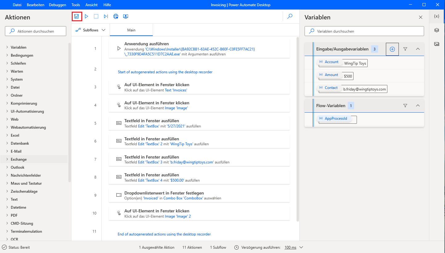The image size is (445, 253).
Task: Open the Hilfe menu
Action: [x=107, y=5]
